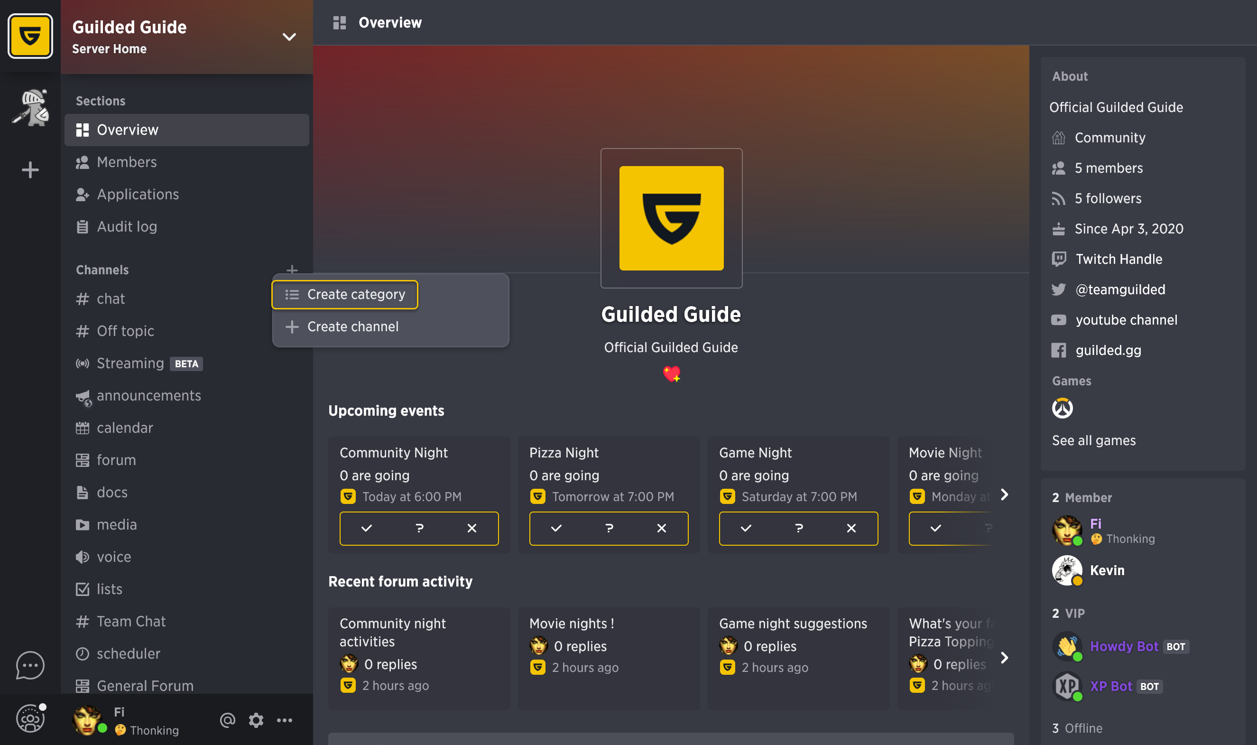This screenshot has width=1257, height=745.
Task: Open more options ellipsis in user bar
Action: [x=285, y=720]
